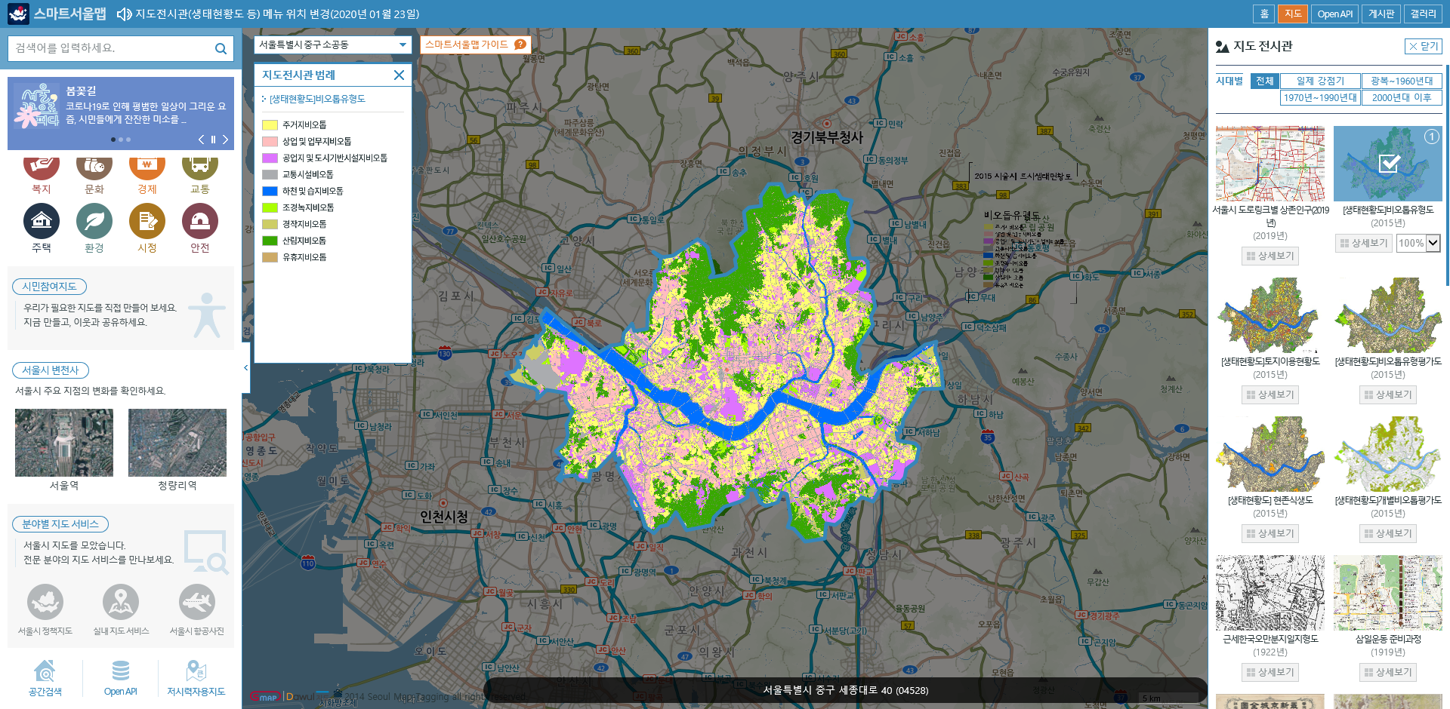Click the search magnifier icon
This screenshot has height=709, width=1450.
click(221, 48)
